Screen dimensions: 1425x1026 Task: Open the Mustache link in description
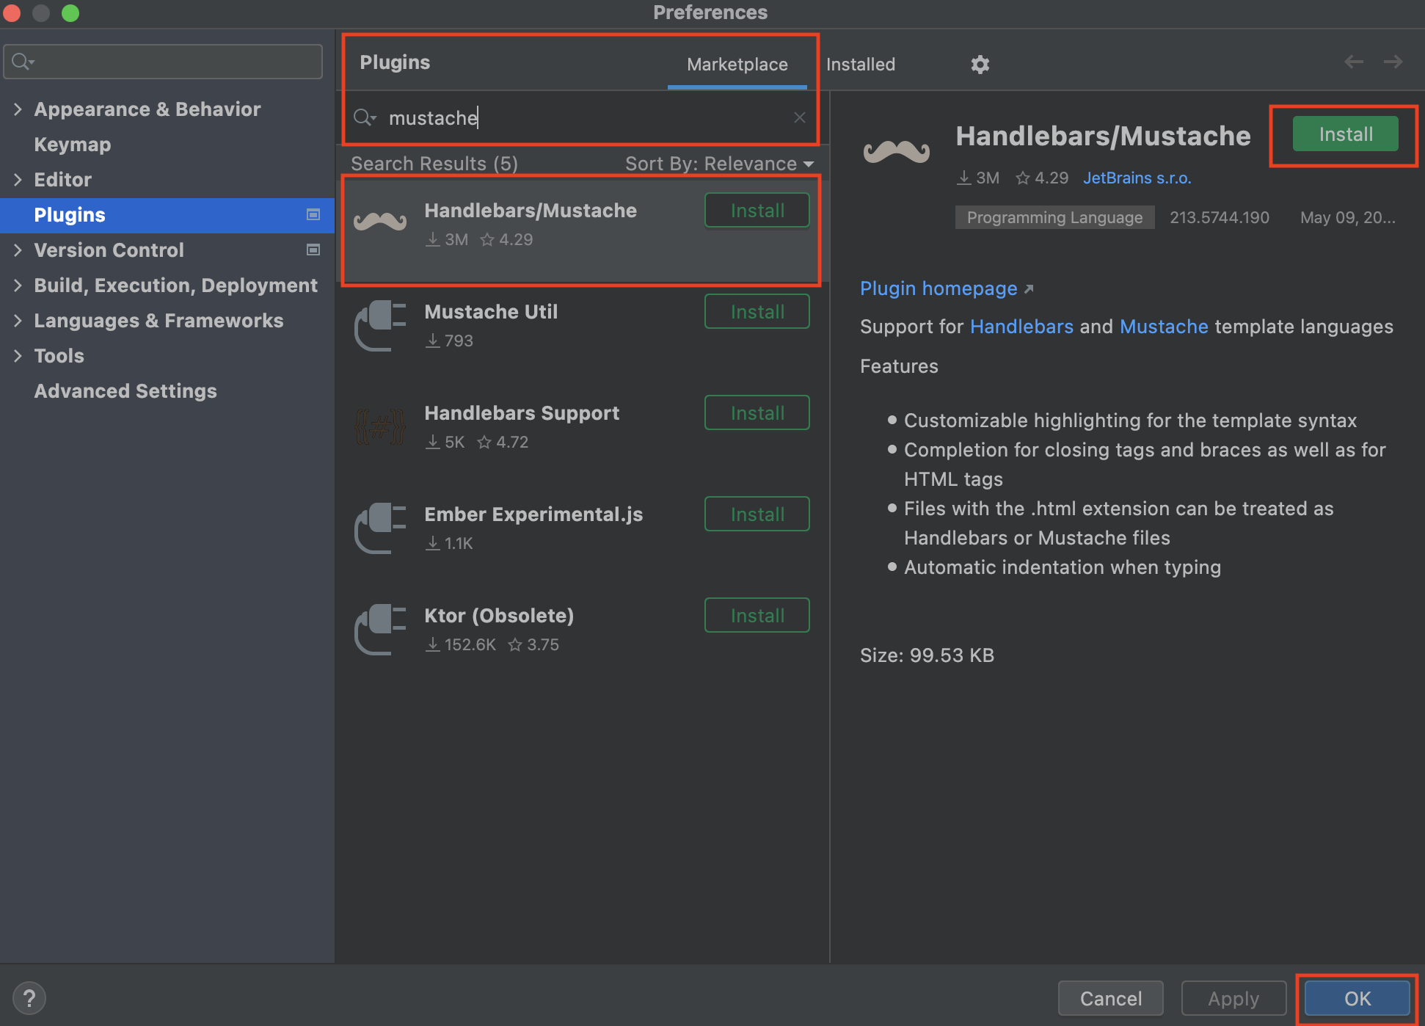pos(1164,327)
